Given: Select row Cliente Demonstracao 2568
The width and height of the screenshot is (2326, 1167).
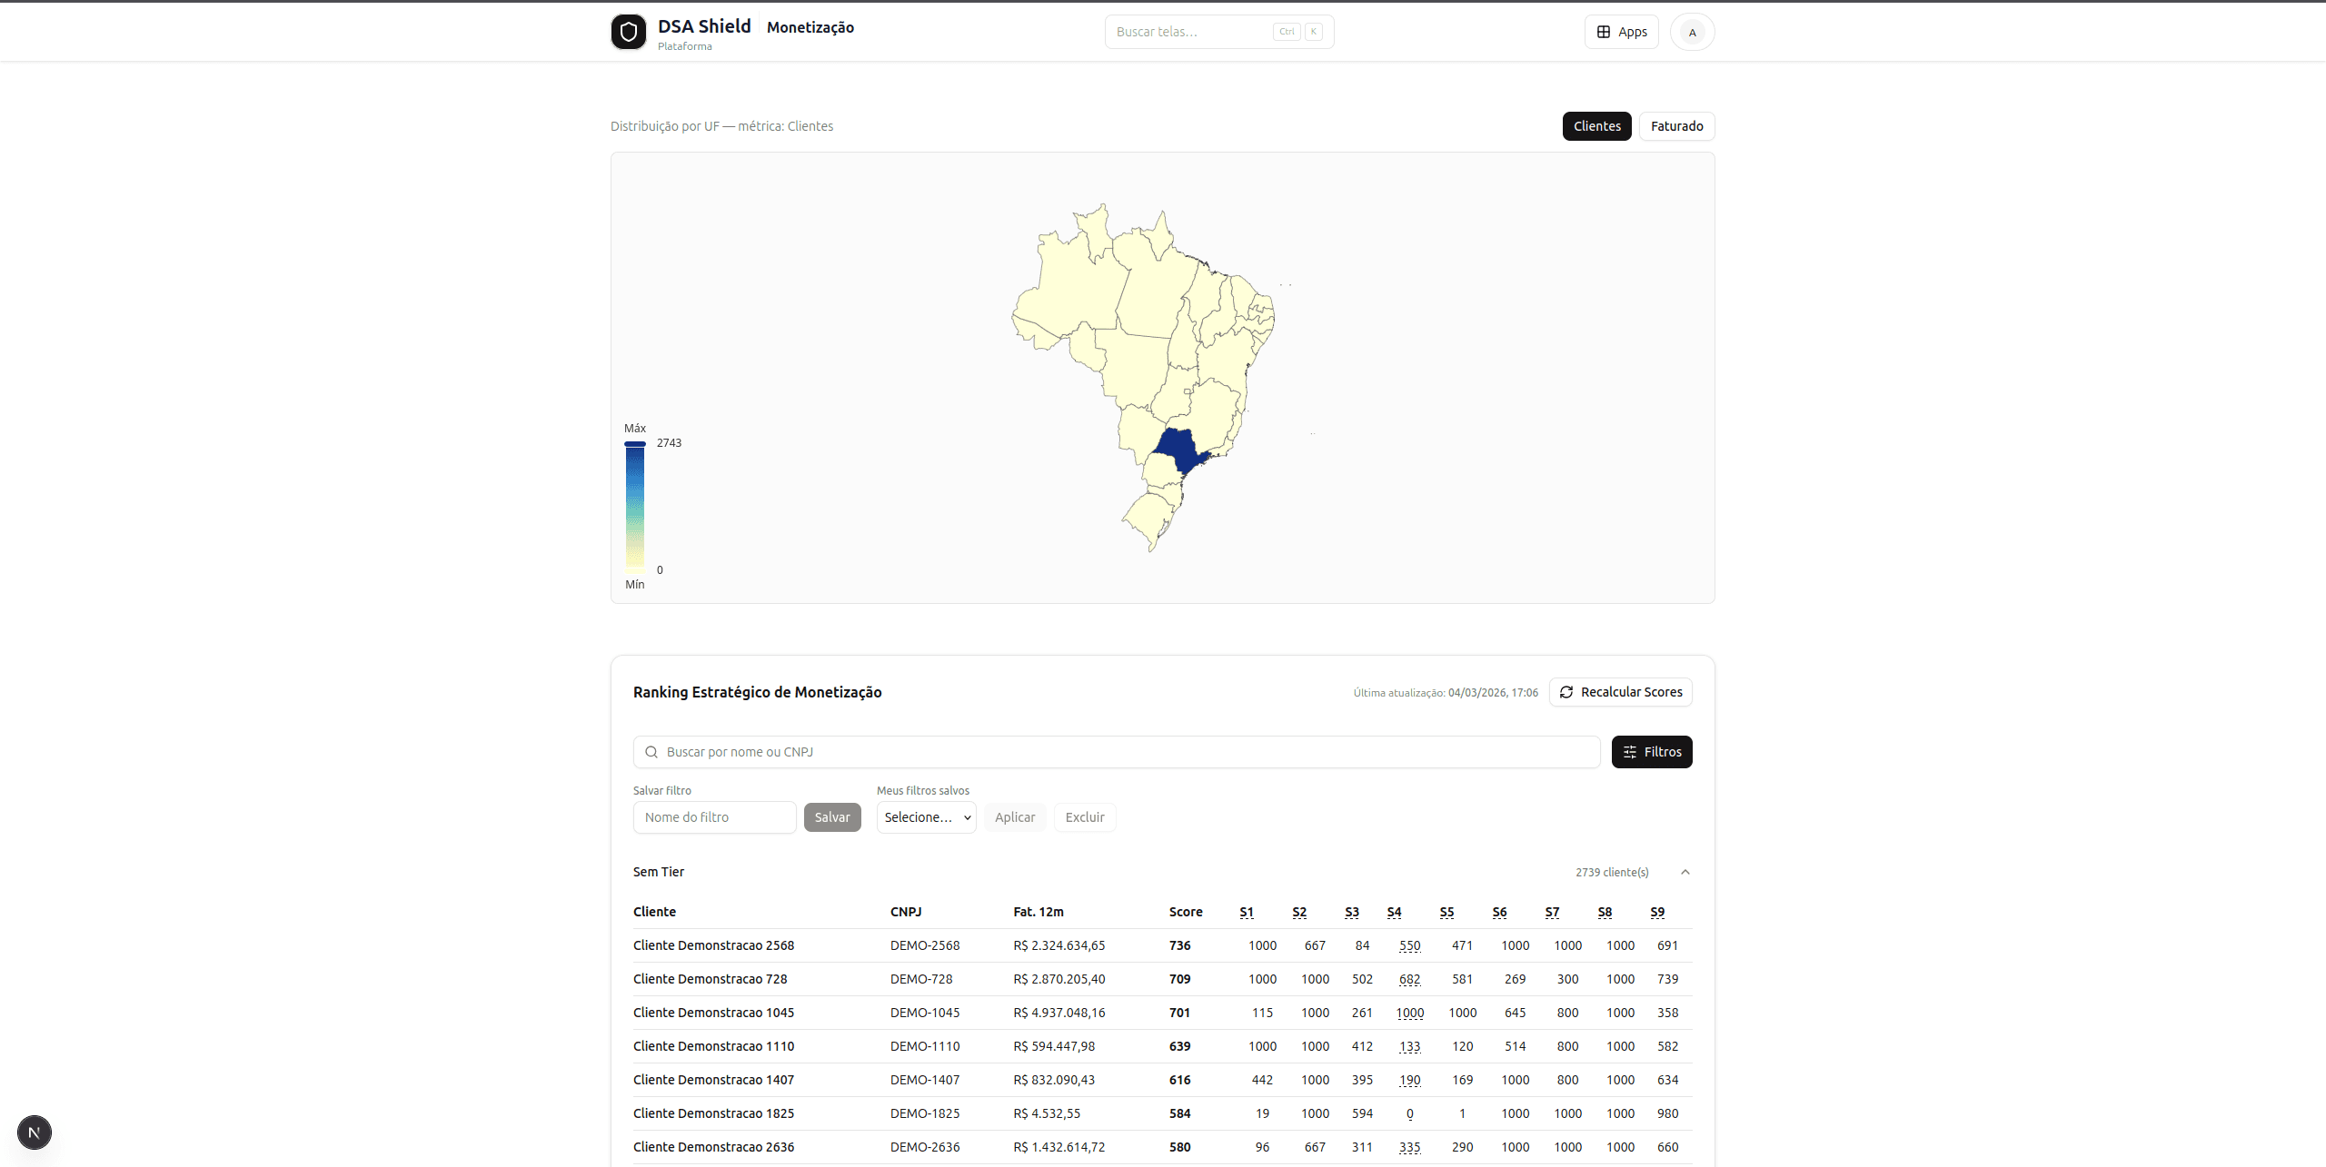Looking at the screenshot, I should (x=1163, y=945).
